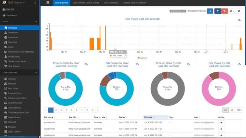Switch to Chrome Device Summary tab
The image size is (246, 138).
point(135,3)
